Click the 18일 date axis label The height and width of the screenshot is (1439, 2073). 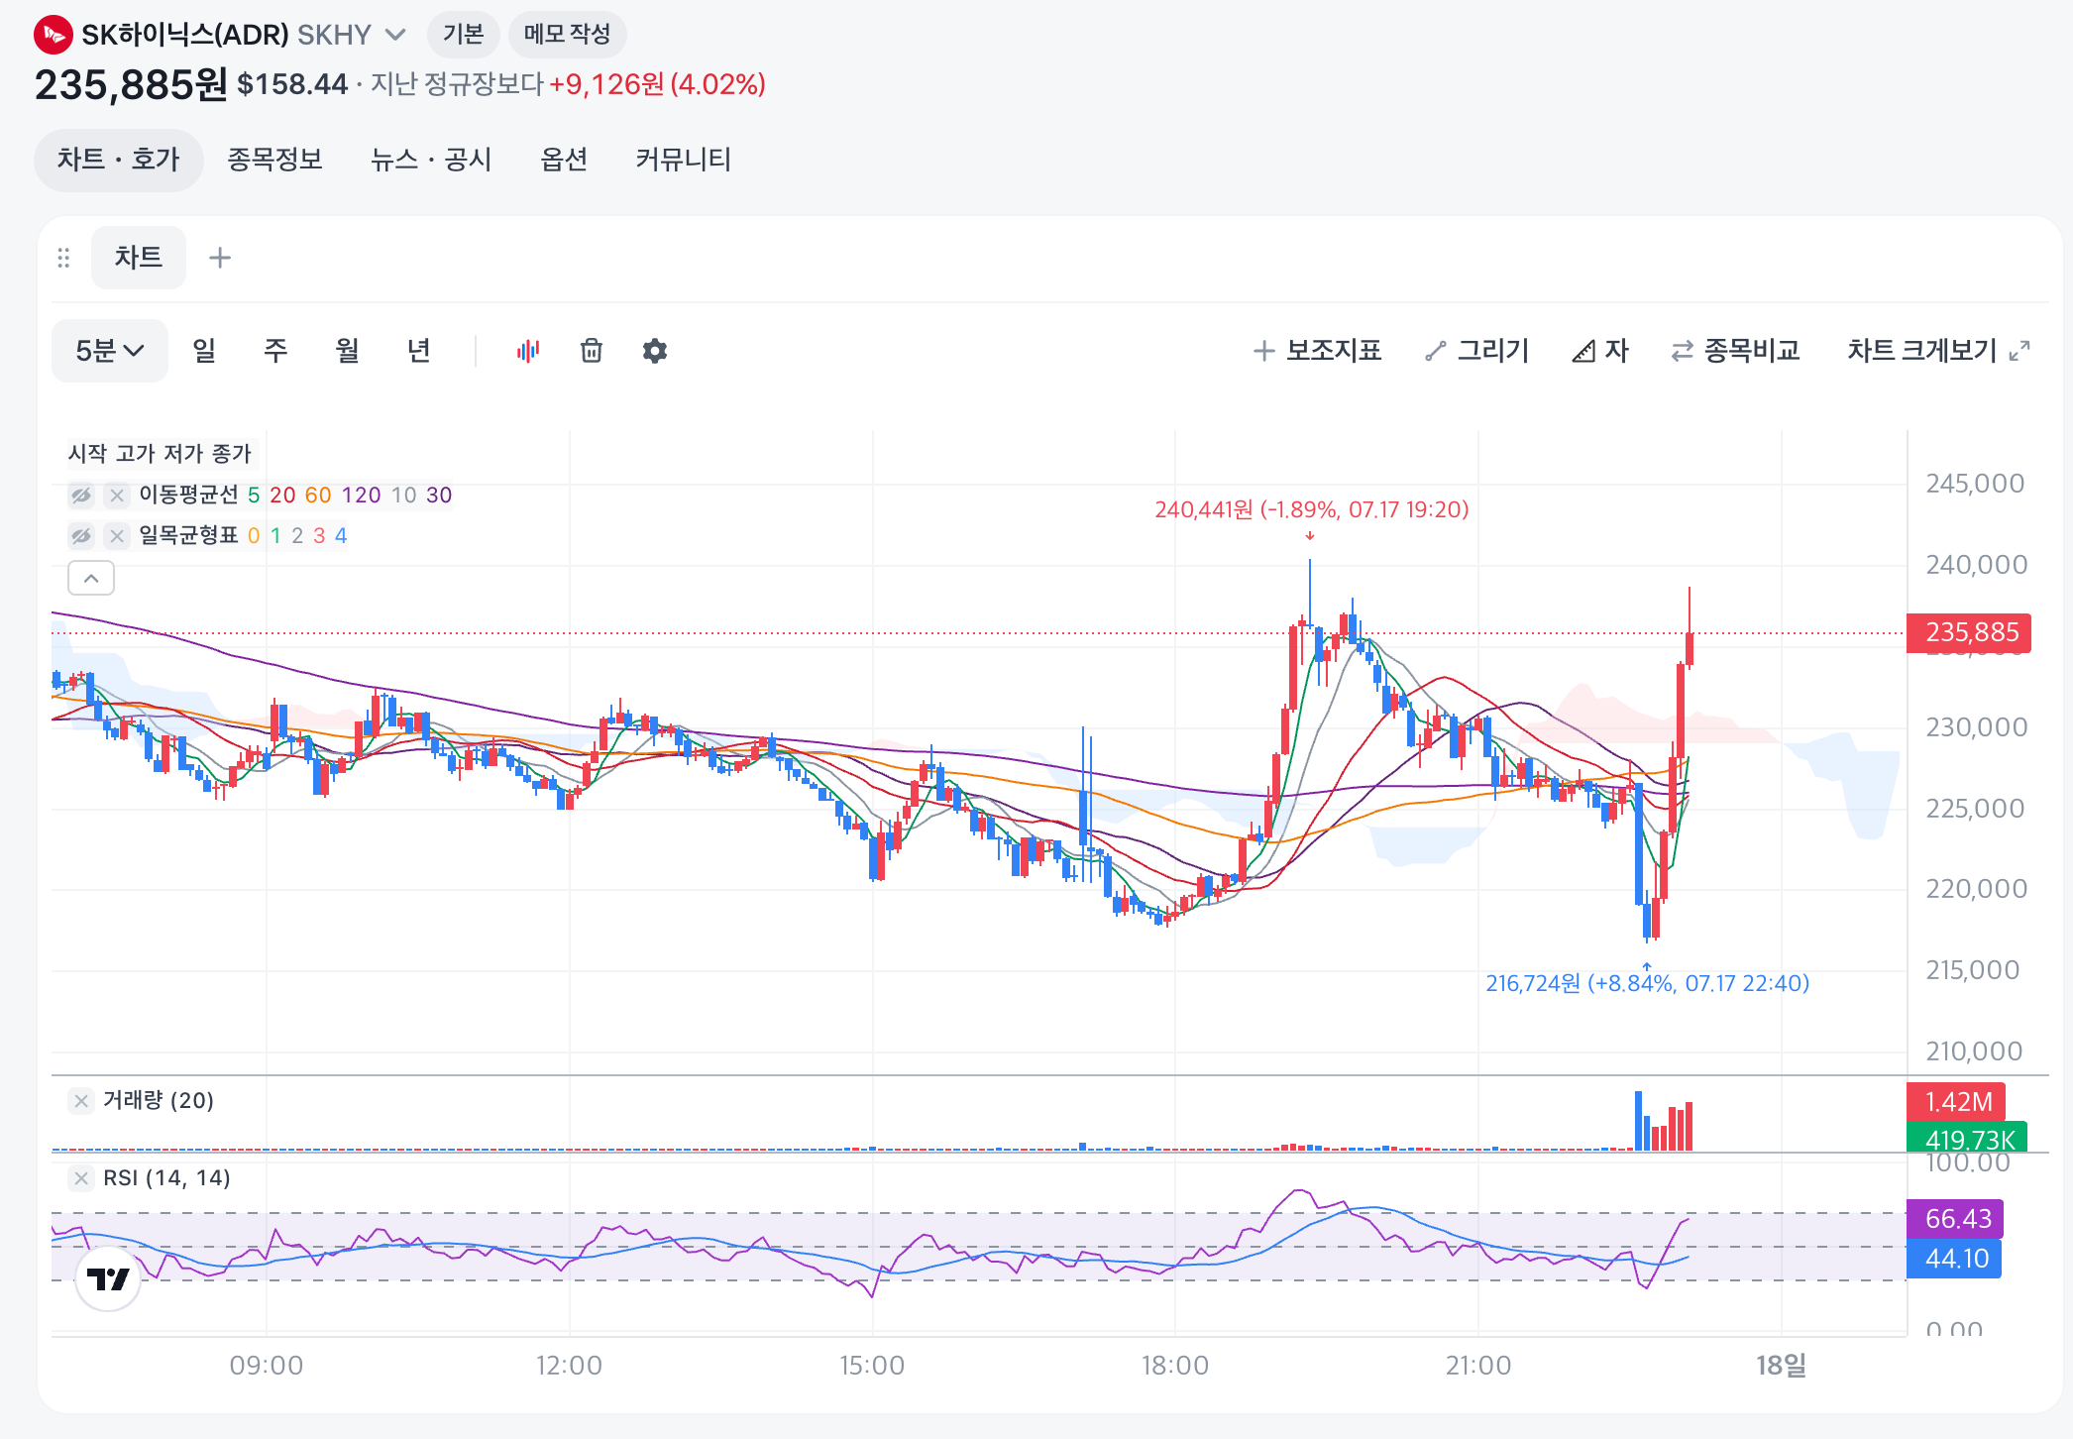coord(1782,1366)
